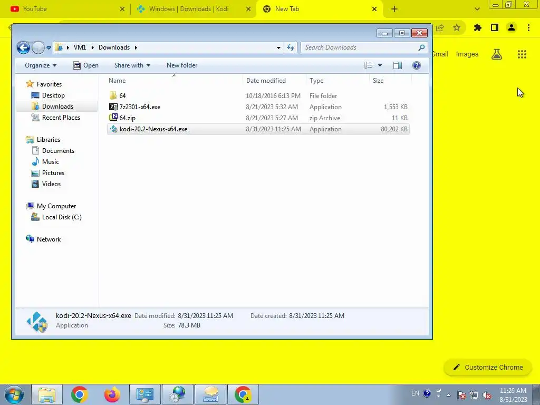Viewport: 540px width, 405px height.
Task: Open Firefox from the taskbar
Action: pos(112,394)
